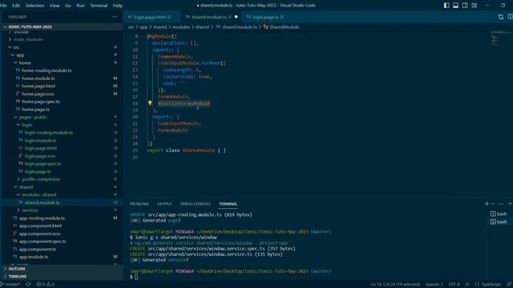The width and height of the screenshot is (513, 288).
Task: Switch to the Output panel tab
Action: (164, 204)
